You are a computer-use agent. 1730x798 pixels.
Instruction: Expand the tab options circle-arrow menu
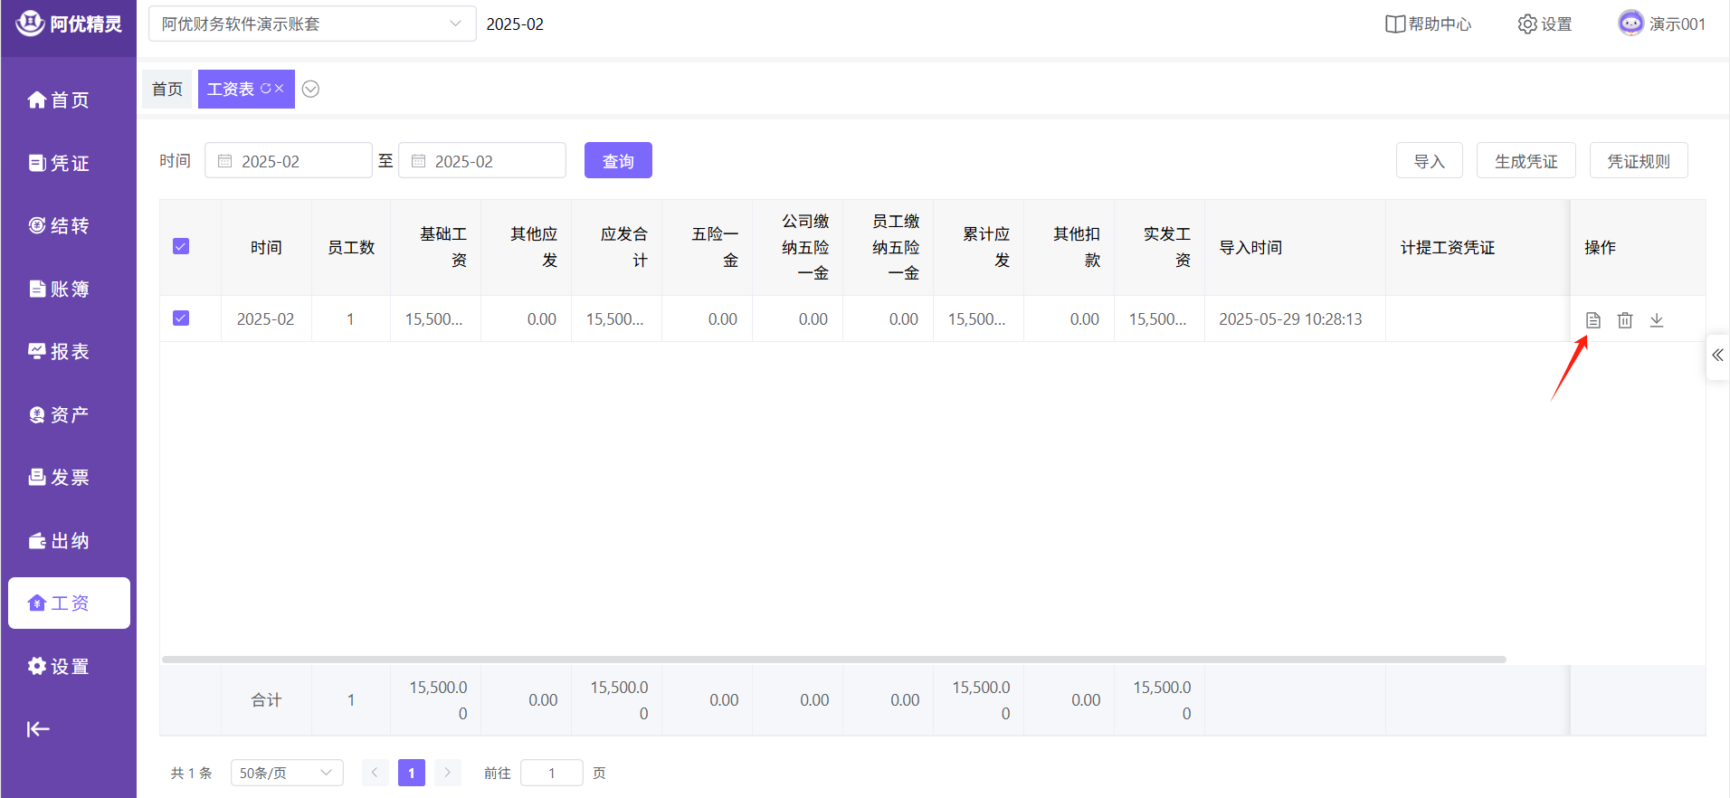point(310,89)
